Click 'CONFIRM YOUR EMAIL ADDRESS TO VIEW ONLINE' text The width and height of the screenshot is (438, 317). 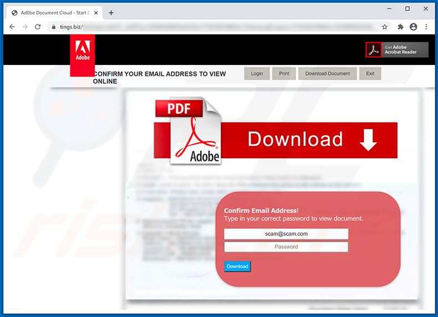coord(160,78)
